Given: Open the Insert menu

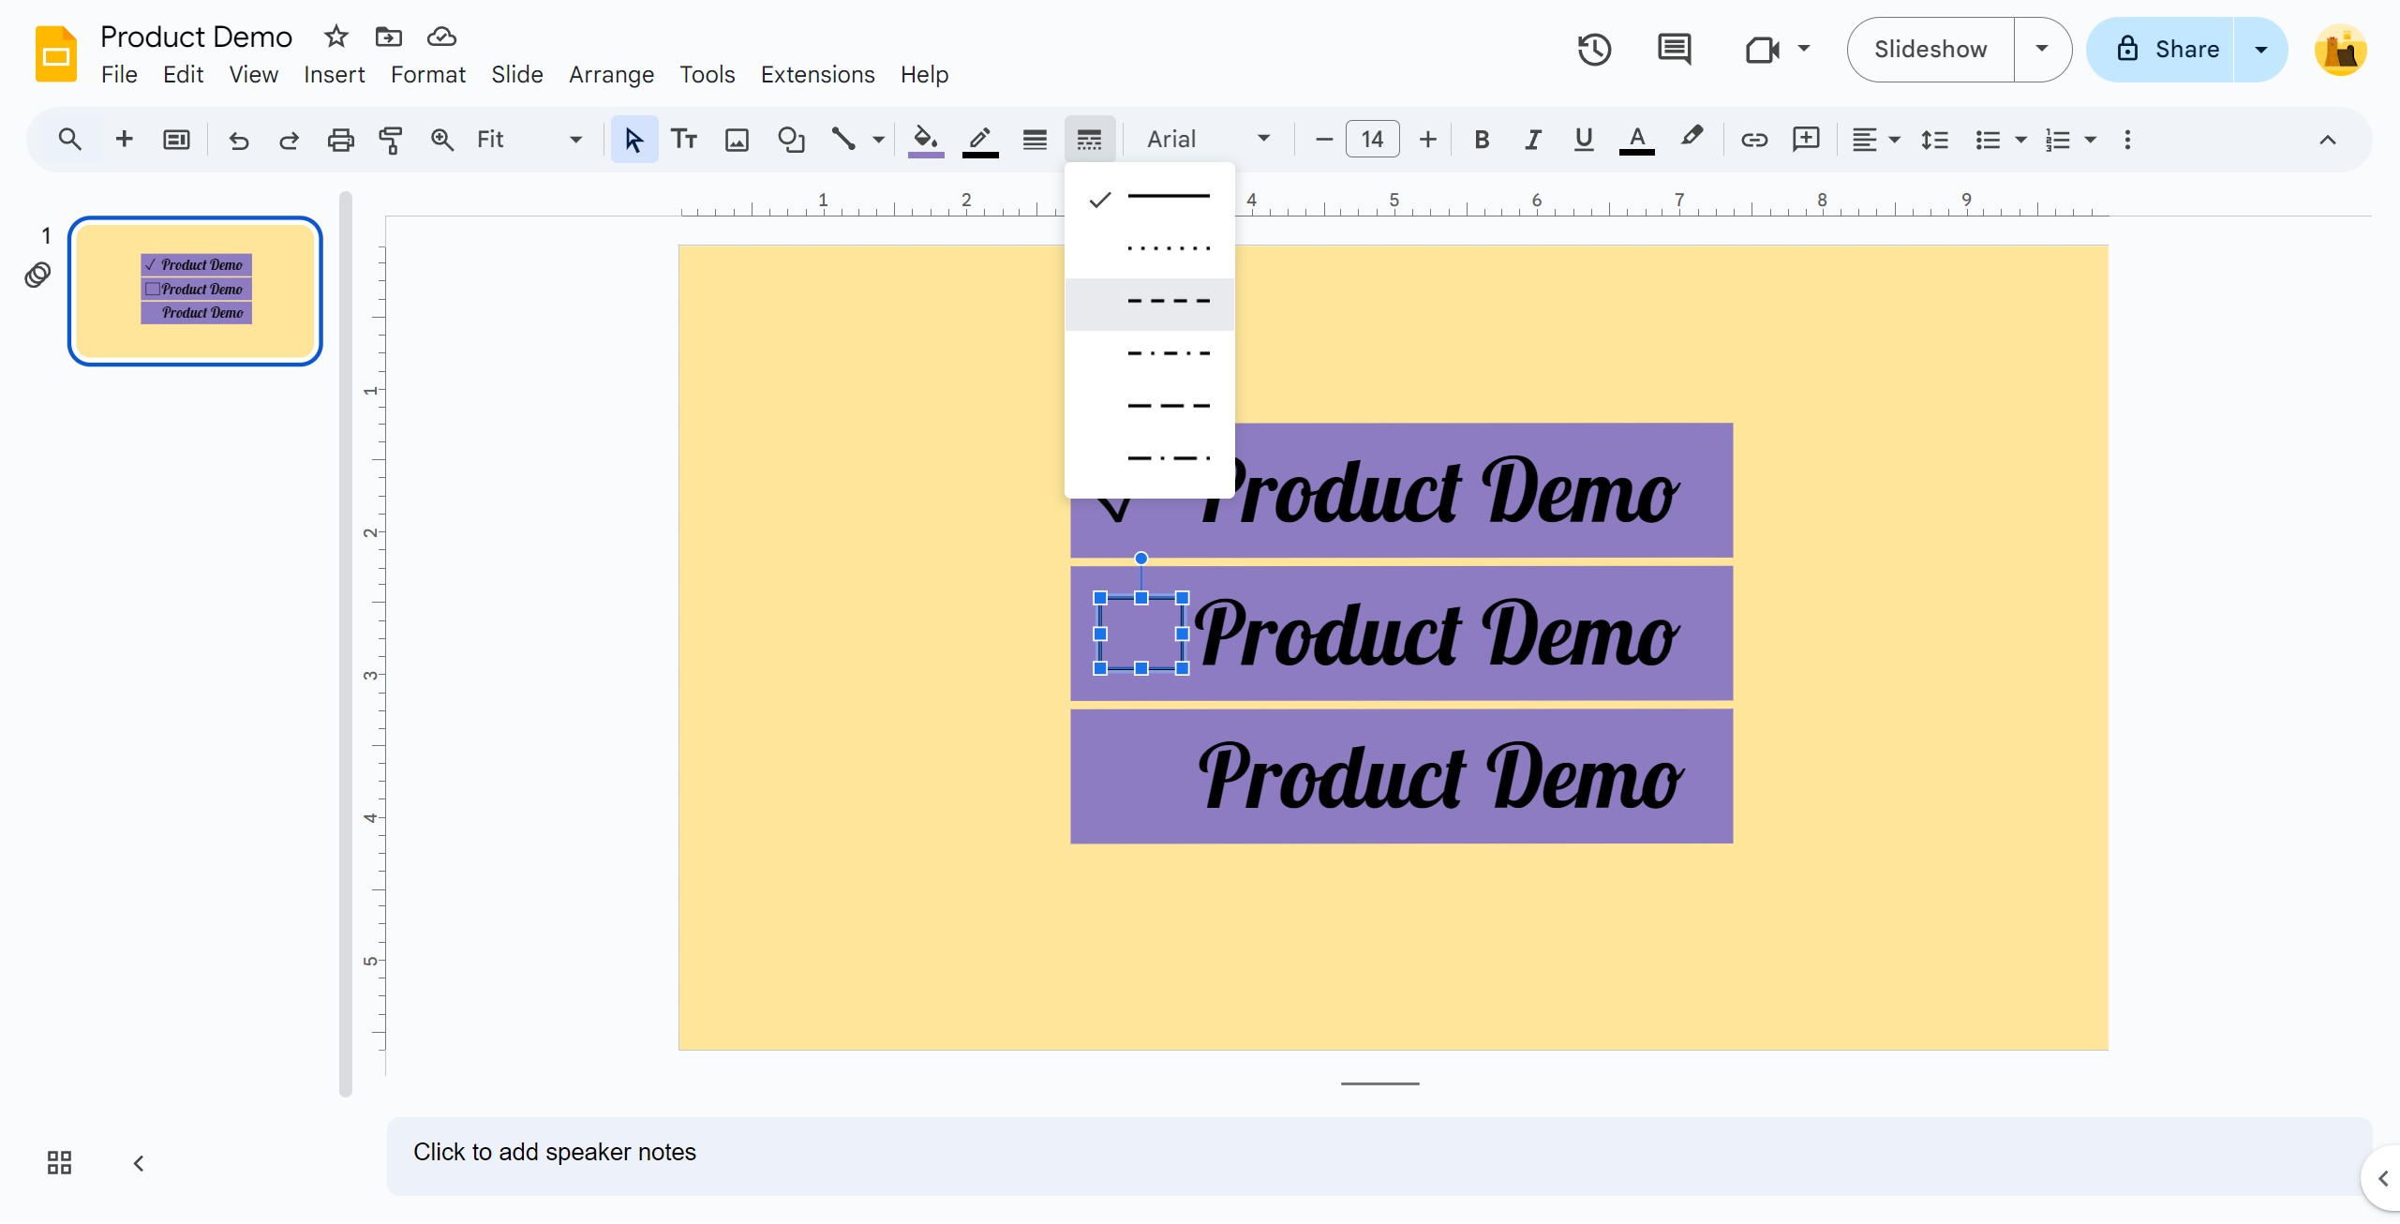Looking at the screenshot, I should click(334, 75).
